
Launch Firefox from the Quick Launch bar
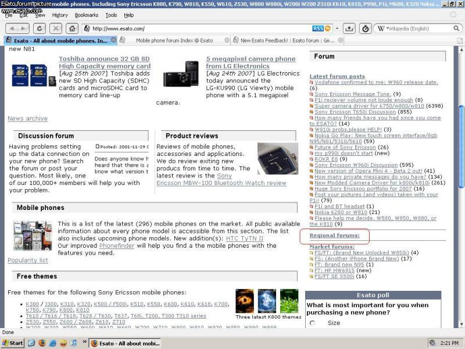[42, 343]
